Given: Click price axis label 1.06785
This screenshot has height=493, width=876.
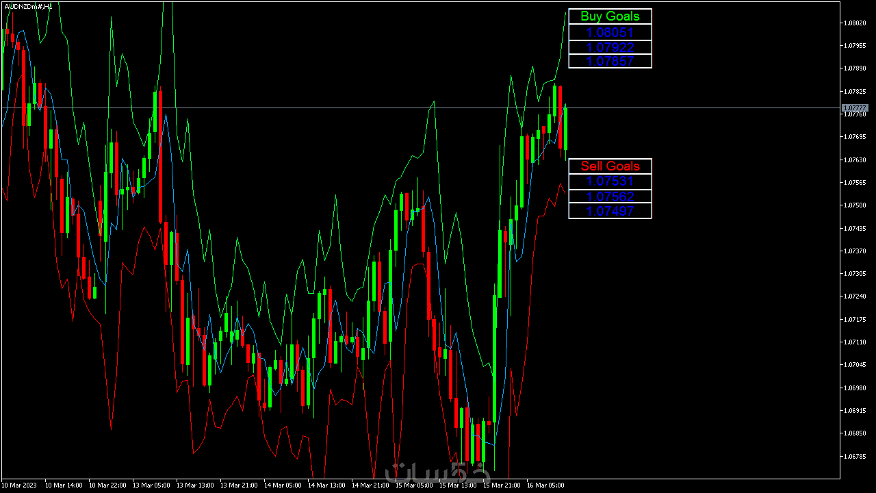Looking at the screenshot, I should point(855,457).
